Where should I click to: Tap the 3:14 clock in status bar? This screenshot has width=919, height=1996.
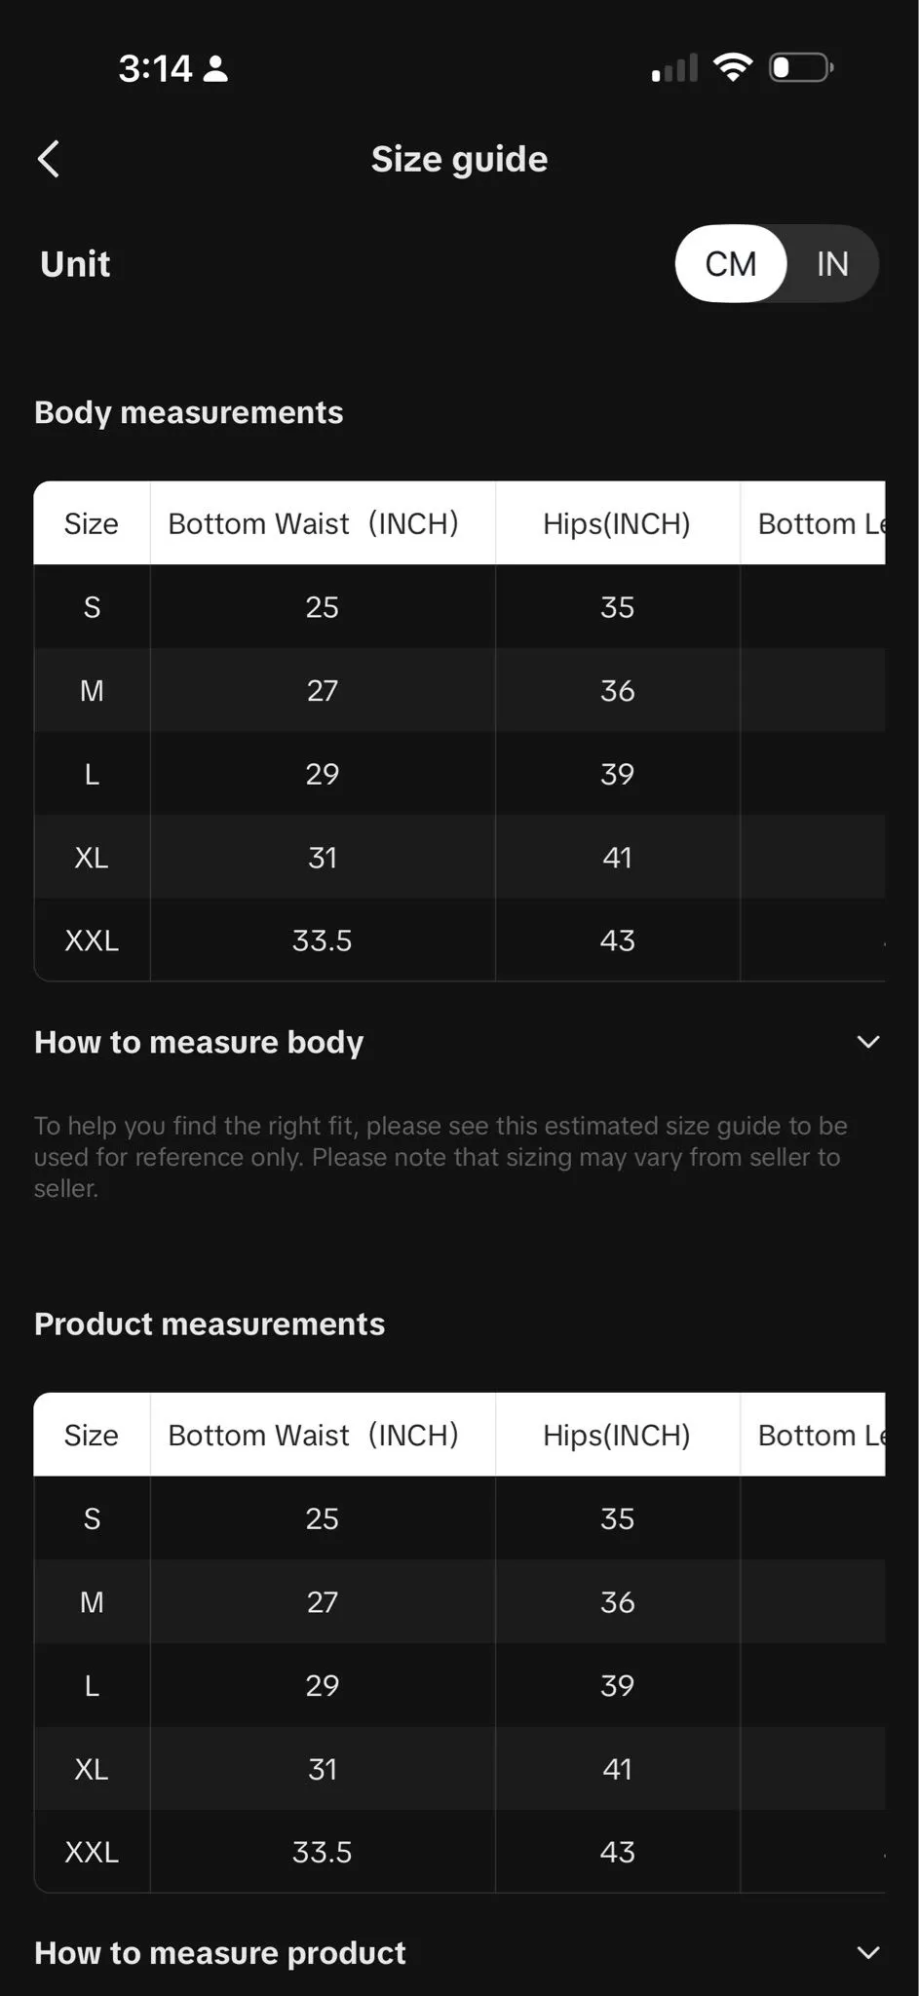coord(156,68)
